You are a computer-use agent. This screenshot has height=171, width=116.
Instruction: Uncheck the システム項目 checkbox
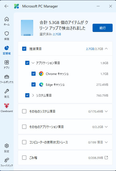pyautogui.click(x=27, y=96)
